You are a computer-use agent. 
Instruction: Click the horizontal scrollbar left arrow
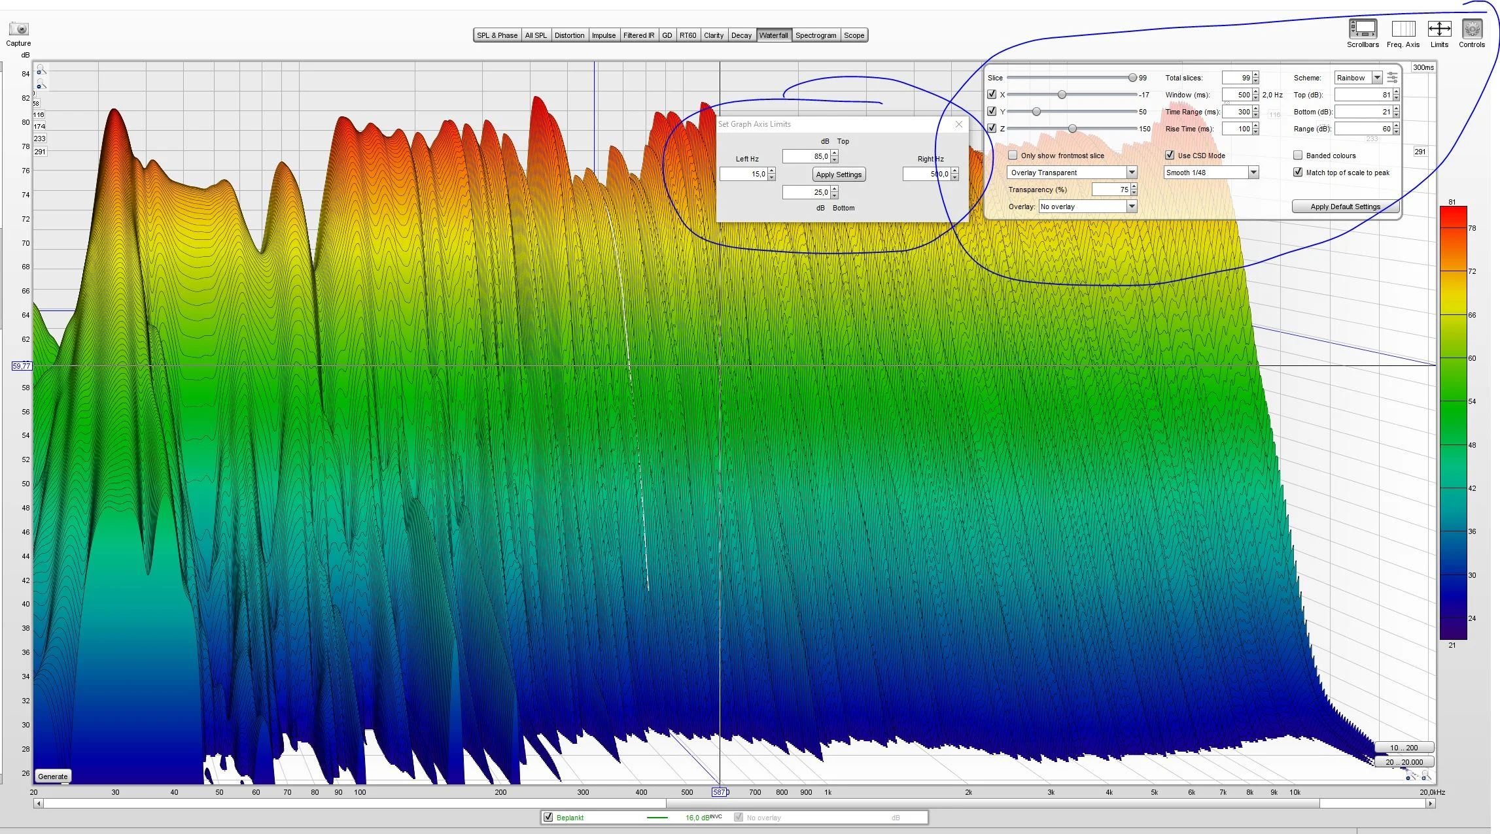pyautogui.click(x=39, y=804)
